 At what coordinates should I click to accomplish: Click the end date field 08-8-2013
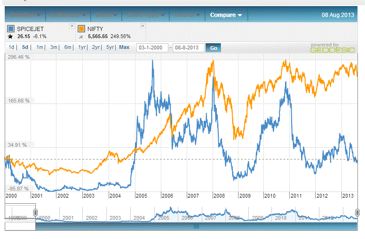[x=188, y=48]
